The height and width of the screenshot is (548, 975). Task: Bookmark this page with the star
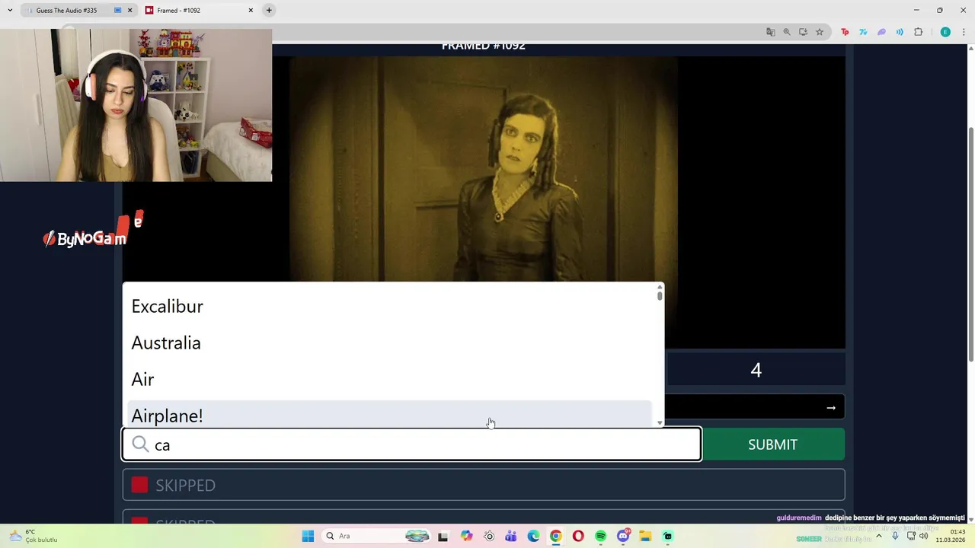820,32
